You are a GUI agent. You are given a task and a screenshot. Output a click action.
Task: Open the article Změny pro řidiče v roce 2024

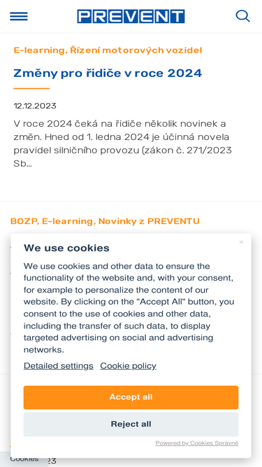coord(108,73)
